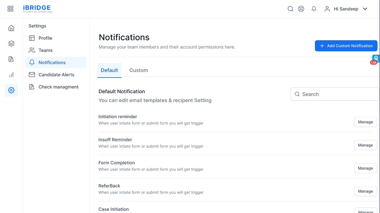Go to Teams settings page
The width and height of the screenshot is (380, 213).
coord(45,50)
